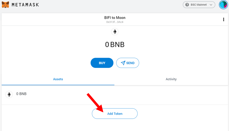Expand the network selector chevron arrow

click(211, 5)
